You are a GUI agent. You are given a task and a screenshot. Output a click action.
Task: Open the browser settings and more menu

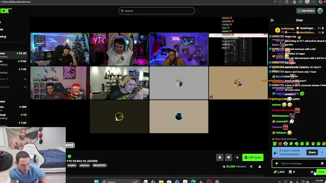pos(314,2)
